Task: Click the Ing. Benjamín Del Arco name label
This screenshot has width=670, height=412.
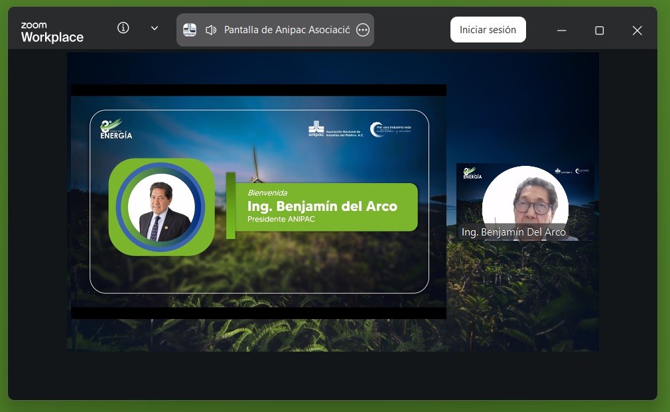Action: (x=513, y=232)
